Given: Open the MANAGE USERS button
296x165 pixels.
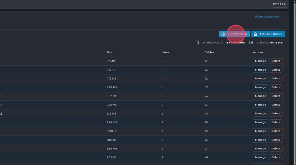Looking at the screenshot, I should coord(268,34).
